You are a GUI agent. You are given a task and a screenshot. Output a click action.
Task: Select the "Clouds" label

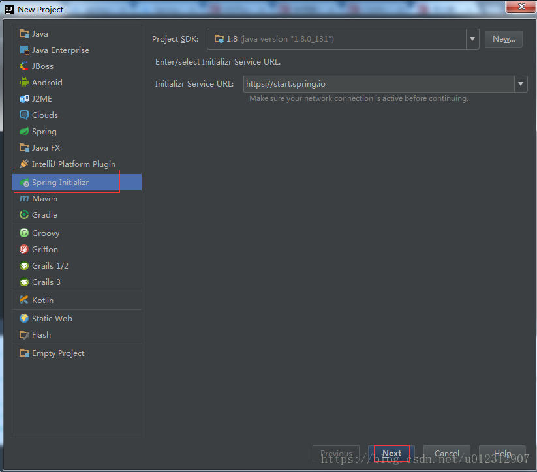point(45,115)
